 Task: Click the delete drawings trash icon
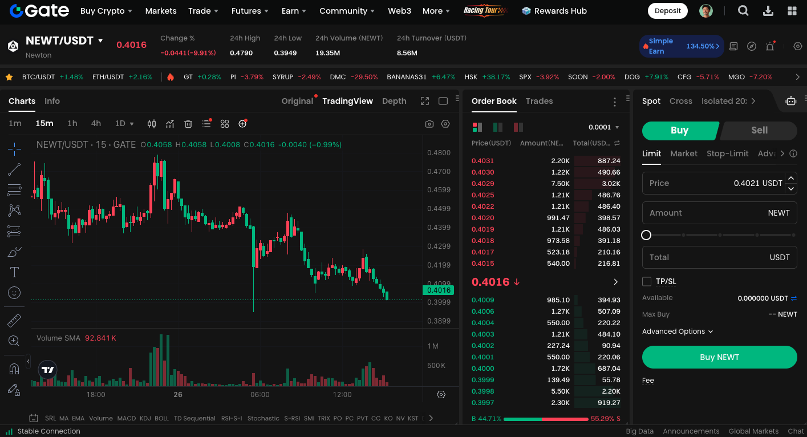[188, 124]
